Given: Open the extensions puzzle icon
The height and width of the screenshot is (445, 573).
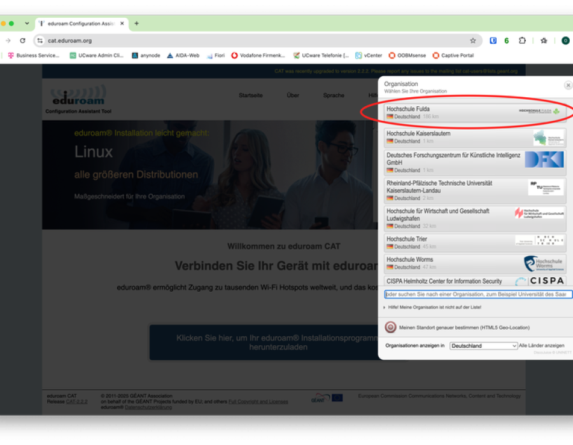Looking at the screenshot, I should click(522, 41).
